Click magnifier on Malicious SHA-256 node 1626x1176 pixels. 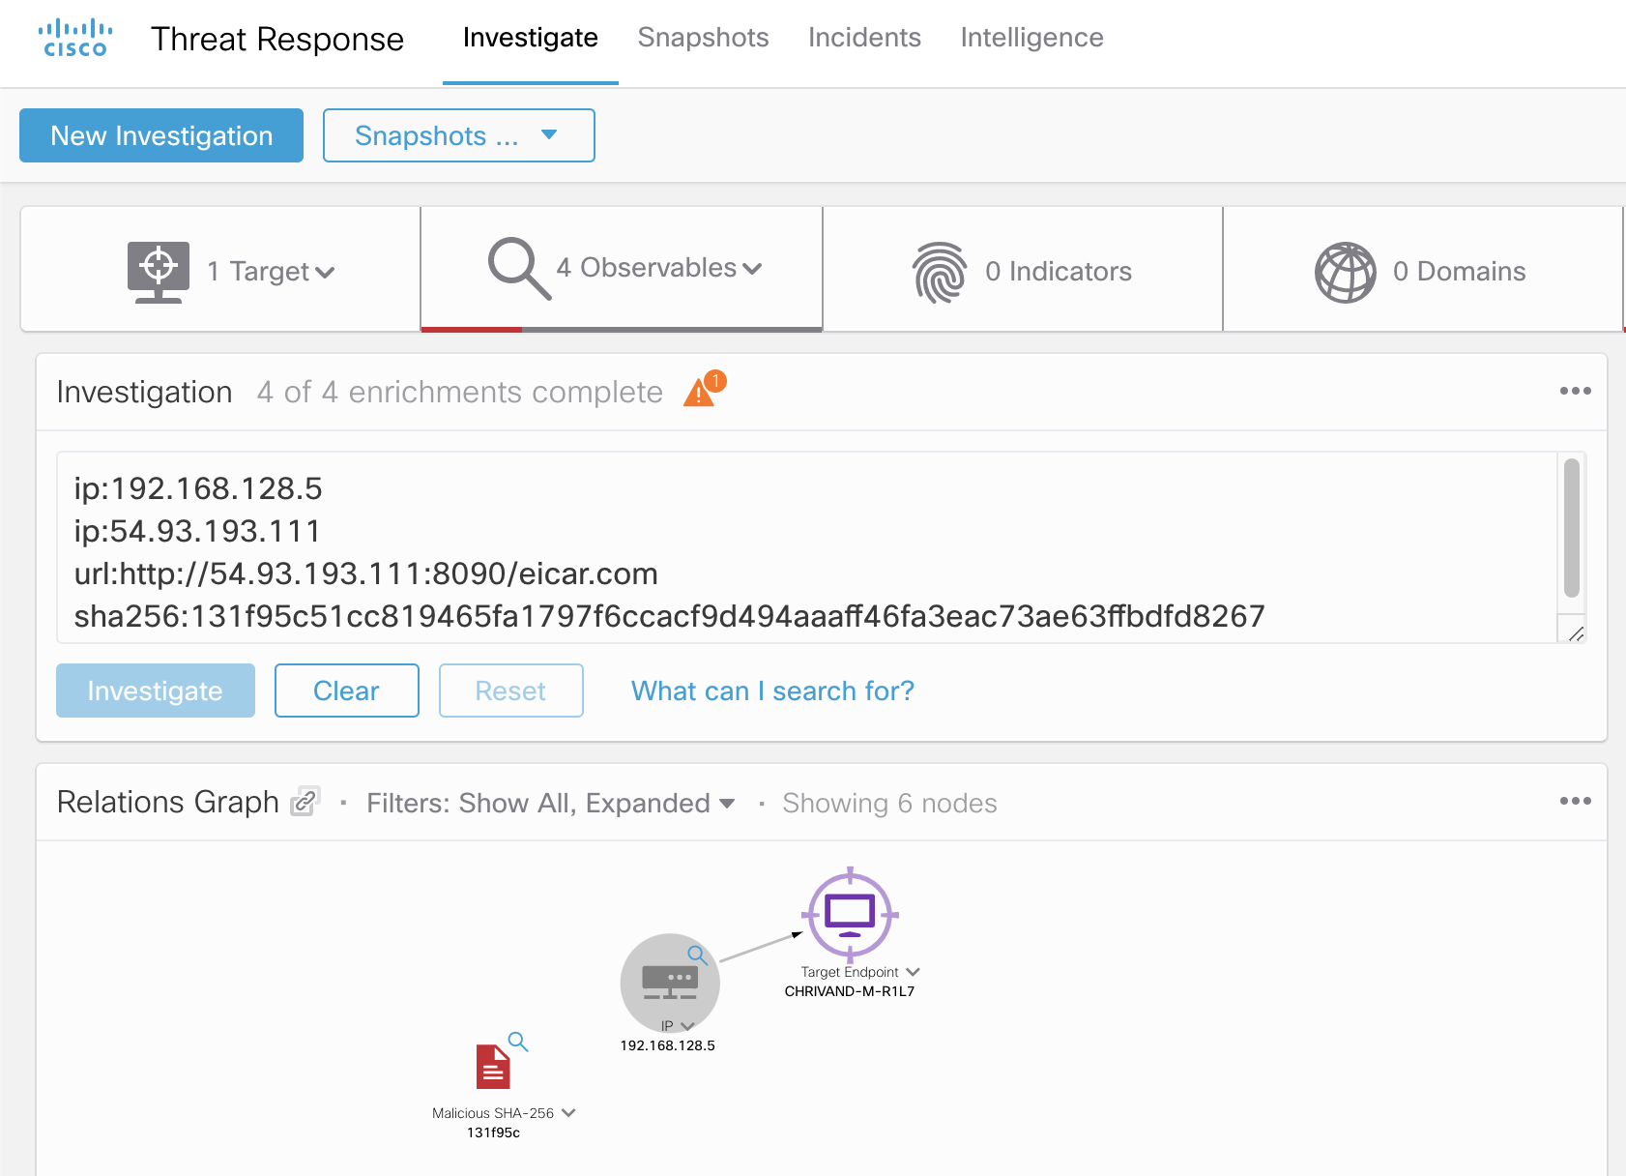[518, 1042]
